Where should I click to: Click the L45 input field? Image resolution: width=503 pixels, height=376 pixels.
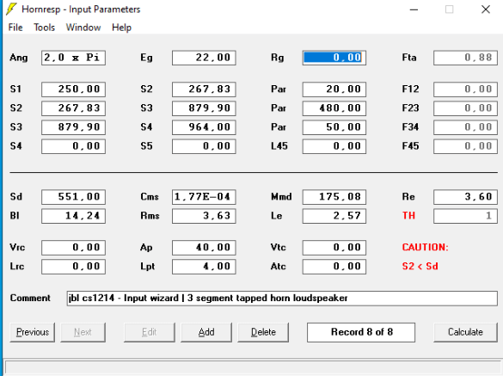click(334, 146)
